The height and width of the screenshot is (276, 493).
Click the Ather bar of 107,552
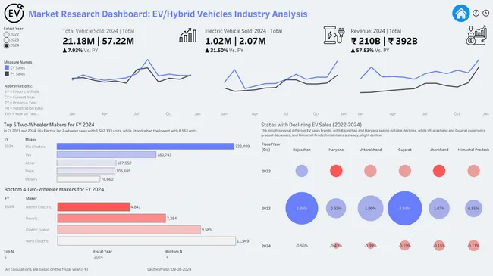click(86, 163)
